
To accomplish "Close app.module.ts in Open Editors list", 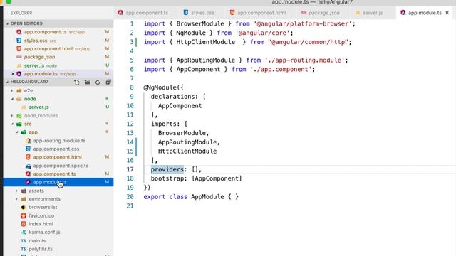I will [13, 74].
